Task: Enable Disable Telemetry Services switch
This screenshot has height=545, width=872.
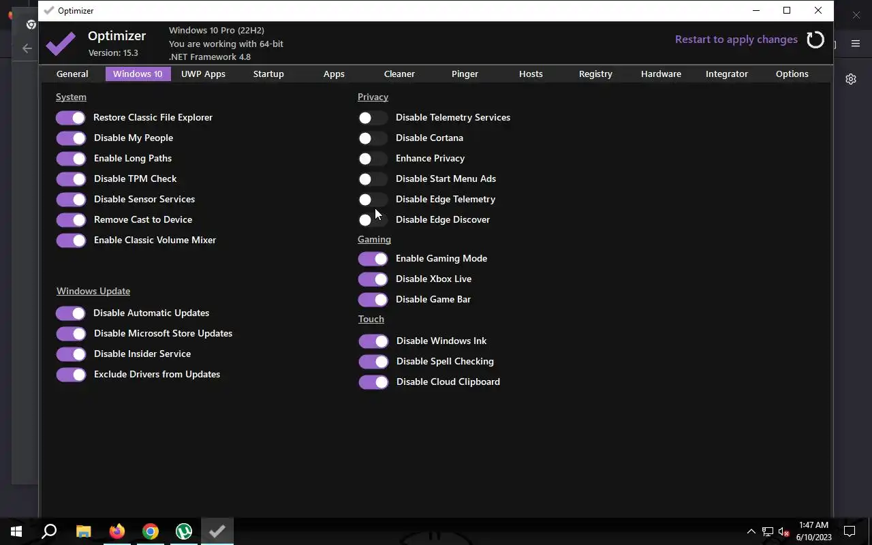Action: pos(373,118)
